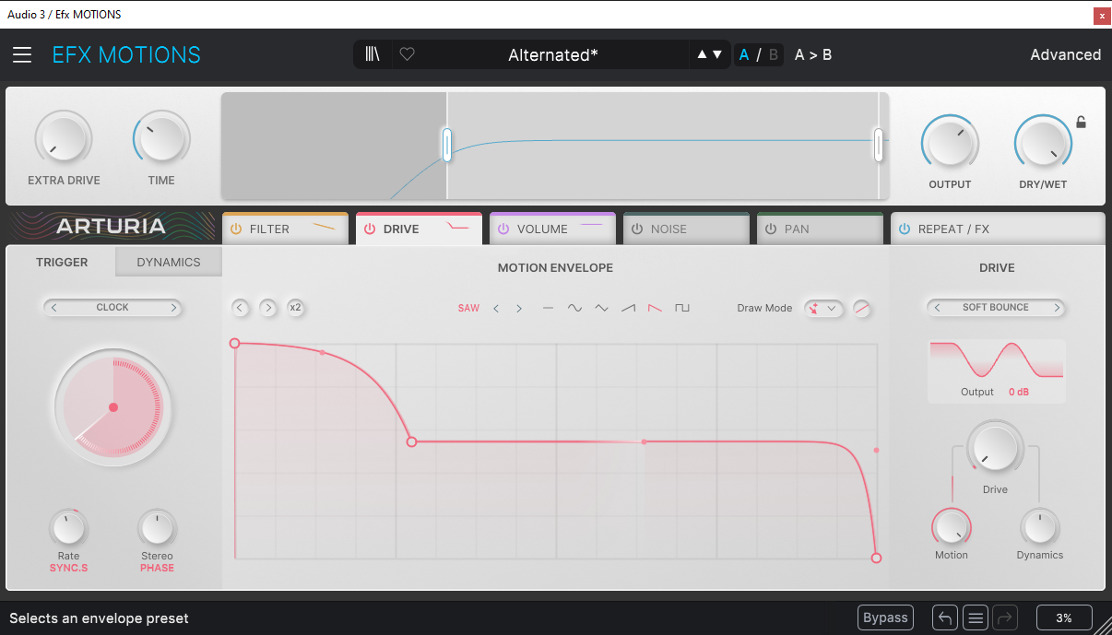This screenshot has height=635, width=1112.
Task: Click the PHASE stereo mode label
Action: (x=157, y=568)
